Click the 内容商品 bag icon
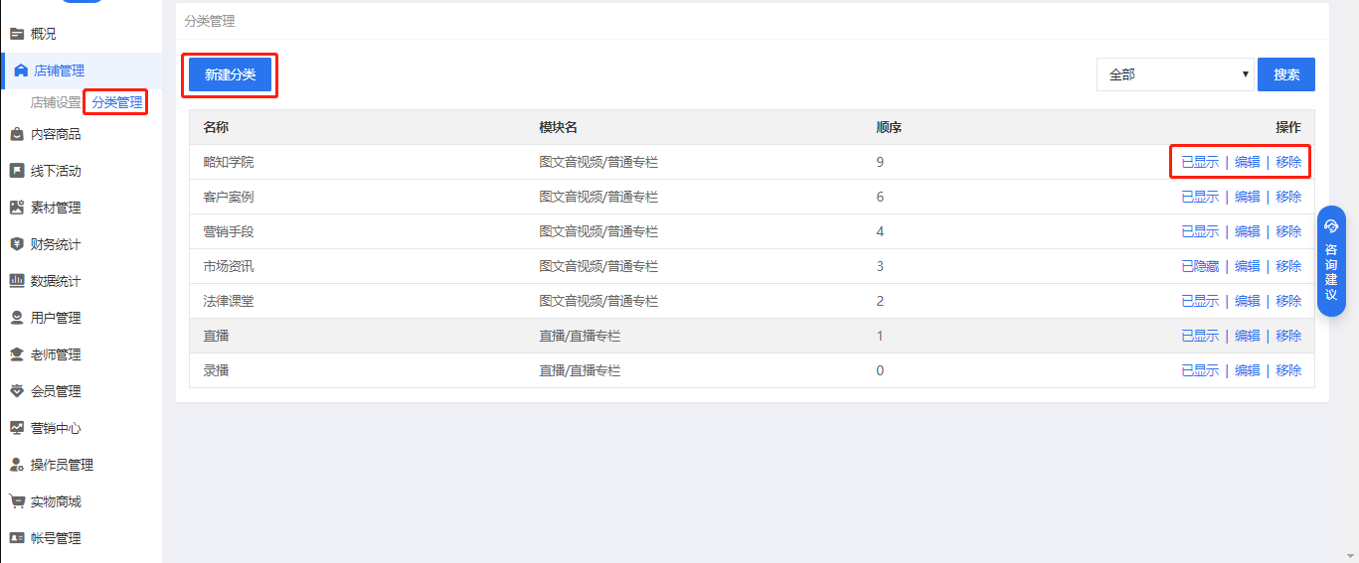1359x563 pixels. pos(17,134)
